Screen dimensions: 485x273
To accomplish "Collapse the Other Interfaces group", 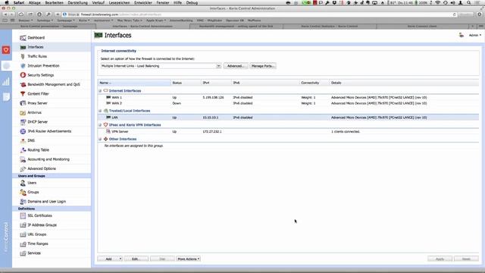I will coord(100,139).
